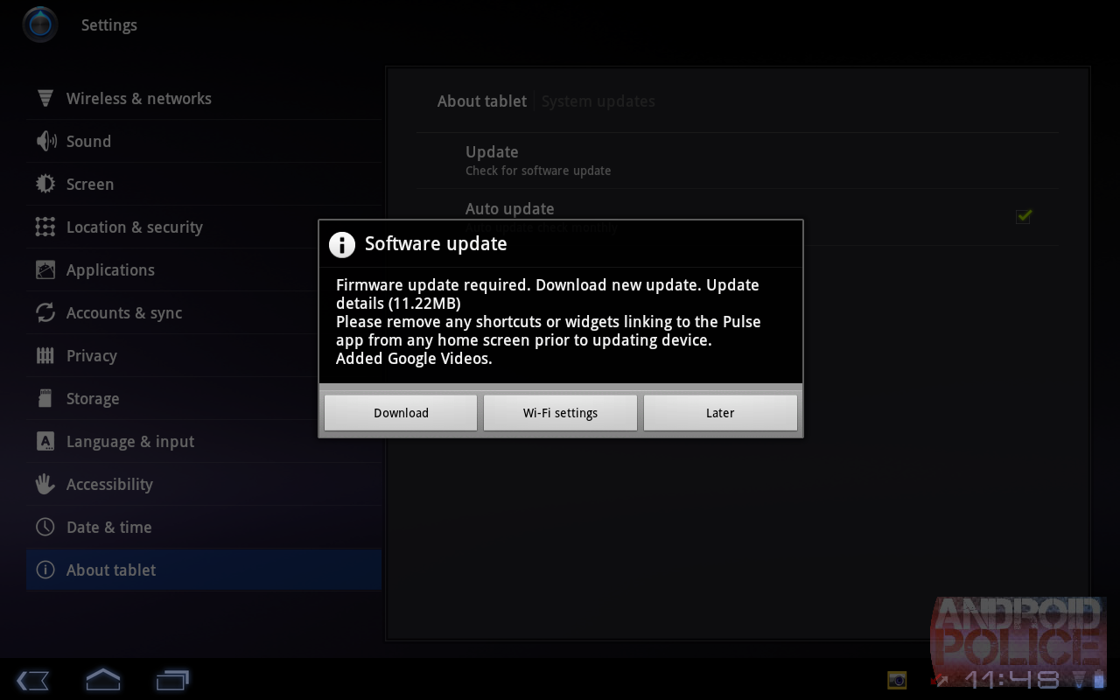Tap the Auto update row label
The height and width of the screenshot is (700, 1120).
pos(510,208)
